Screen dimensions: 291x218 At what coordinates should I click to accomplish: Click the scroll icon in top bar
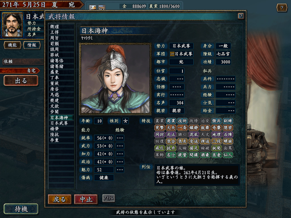(93, 8)
